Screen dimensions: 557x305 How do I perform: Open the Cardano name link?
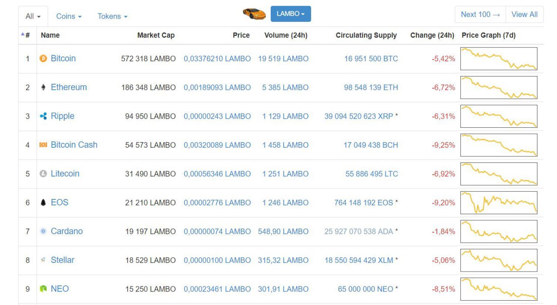click(x=67, y=231)
